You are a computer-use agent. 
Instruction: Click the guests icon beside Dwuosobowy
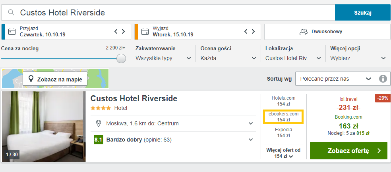(304, 32)
